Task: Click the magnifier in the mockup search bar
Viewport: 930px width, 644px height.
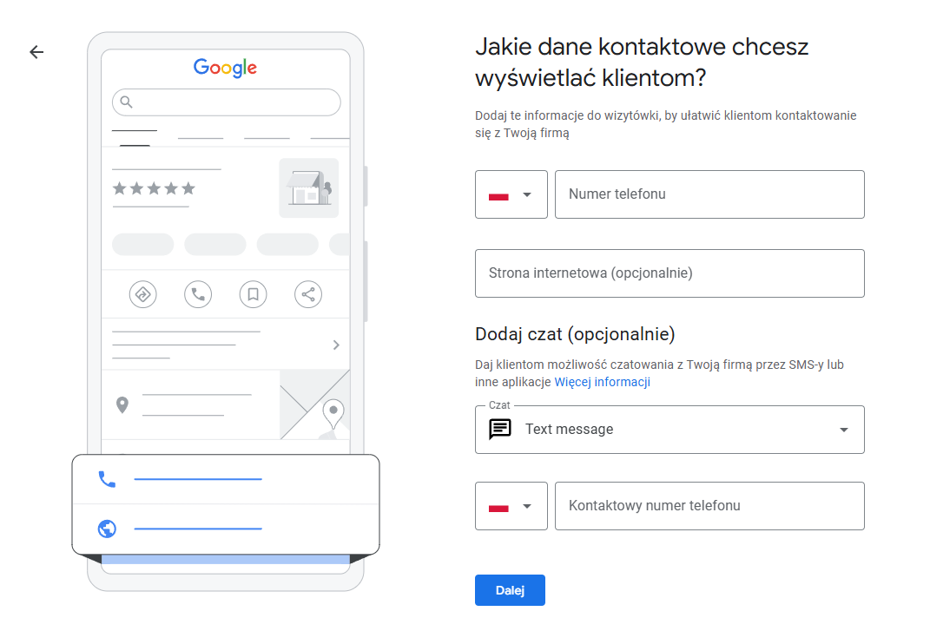Action: pyautogui.click(x=127, y=102)
